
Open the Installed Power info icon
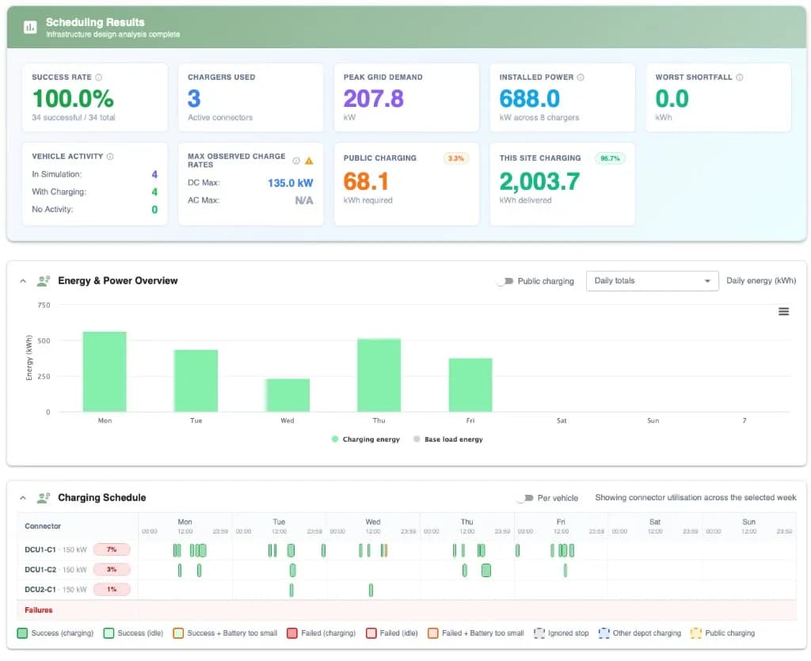[581, 78]
